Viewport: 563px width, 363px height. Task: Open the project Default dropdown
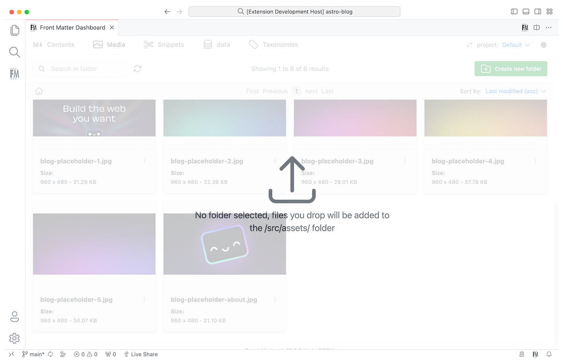coord(515,45)
